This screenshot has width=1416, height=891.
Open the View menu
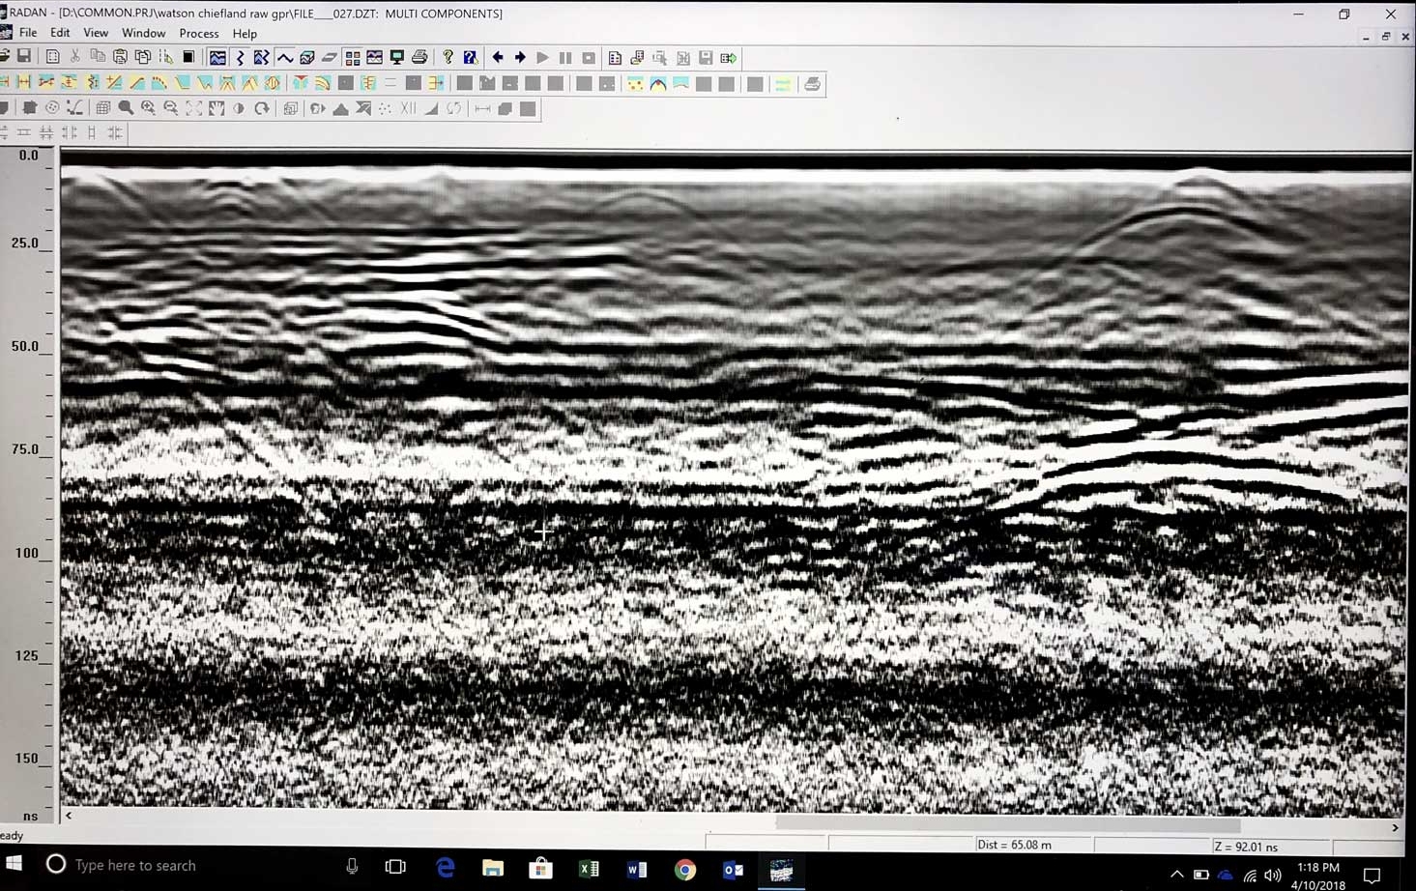(x=96, y=33)
